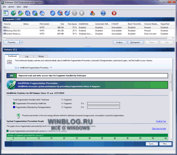The image size is (177, 155).
Task: Open the View menu
Action: [x=19, y=7]
